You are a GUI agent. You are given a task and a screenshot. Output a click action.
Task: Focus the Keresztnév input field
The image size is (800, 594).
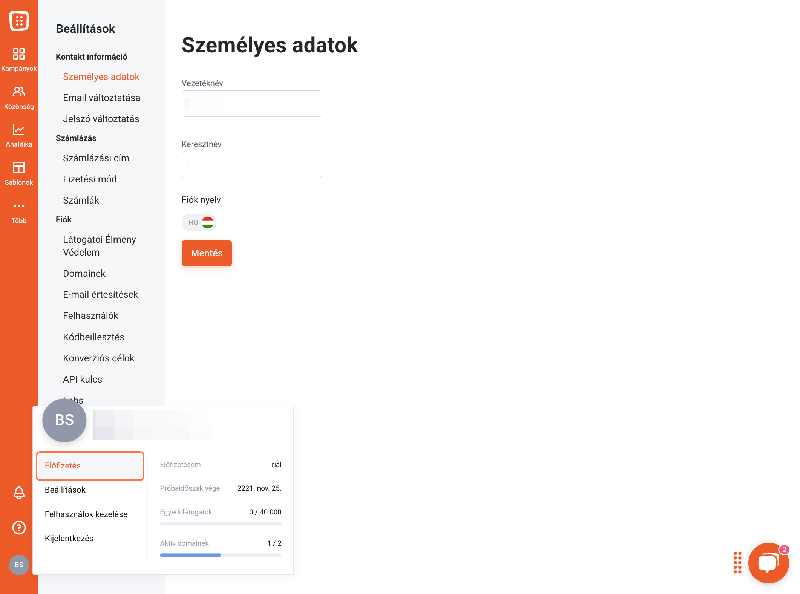coord(252,165)
